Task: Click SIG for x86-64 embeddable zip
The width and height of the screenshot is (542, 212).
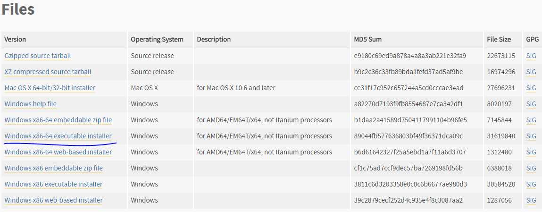Action: (531, 120)
